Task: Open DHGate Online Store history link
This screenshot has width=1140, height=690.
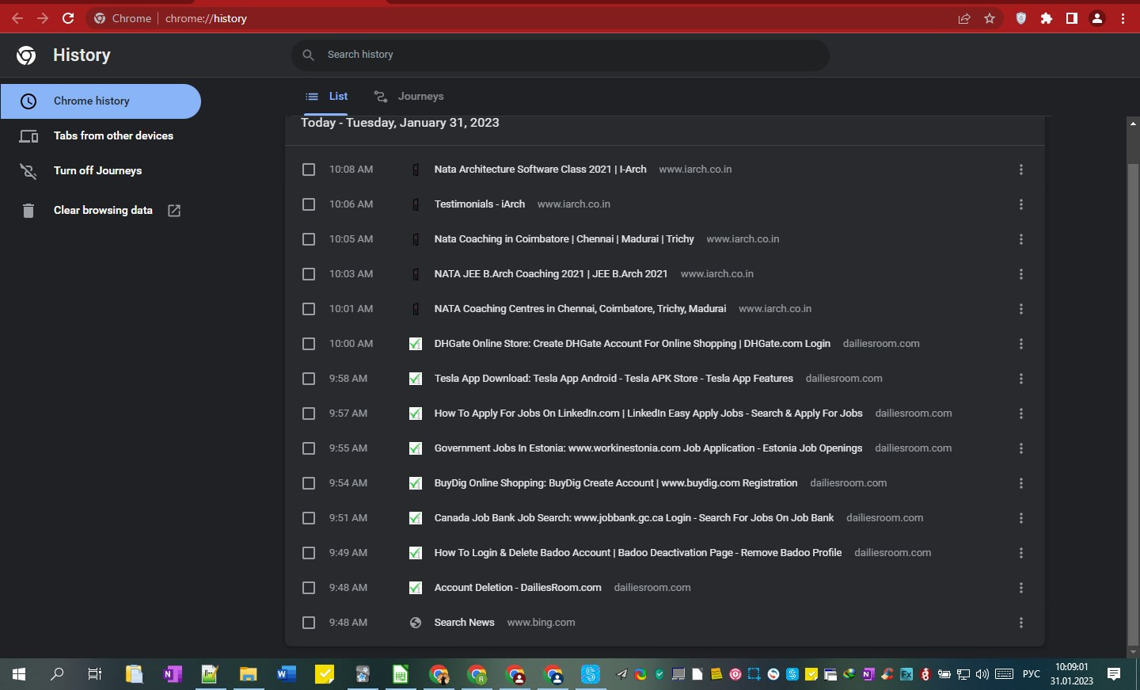Action: tap(632, 344)
